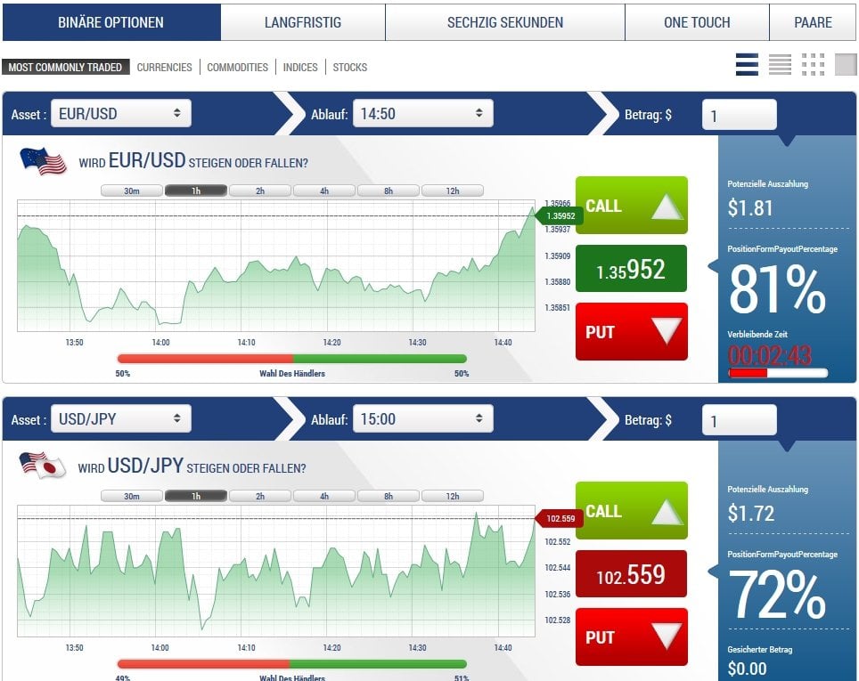Open EUR/USD asset dropdown
Image resolution: width=859 pixels, height=681 pixels.
click(x=121, y=113)
